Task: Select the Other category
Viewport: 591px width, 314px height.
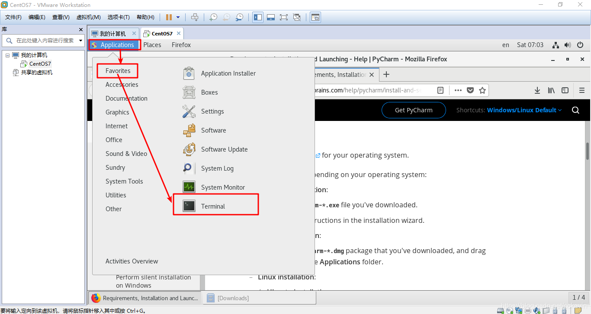Action: tap(113, 209)
